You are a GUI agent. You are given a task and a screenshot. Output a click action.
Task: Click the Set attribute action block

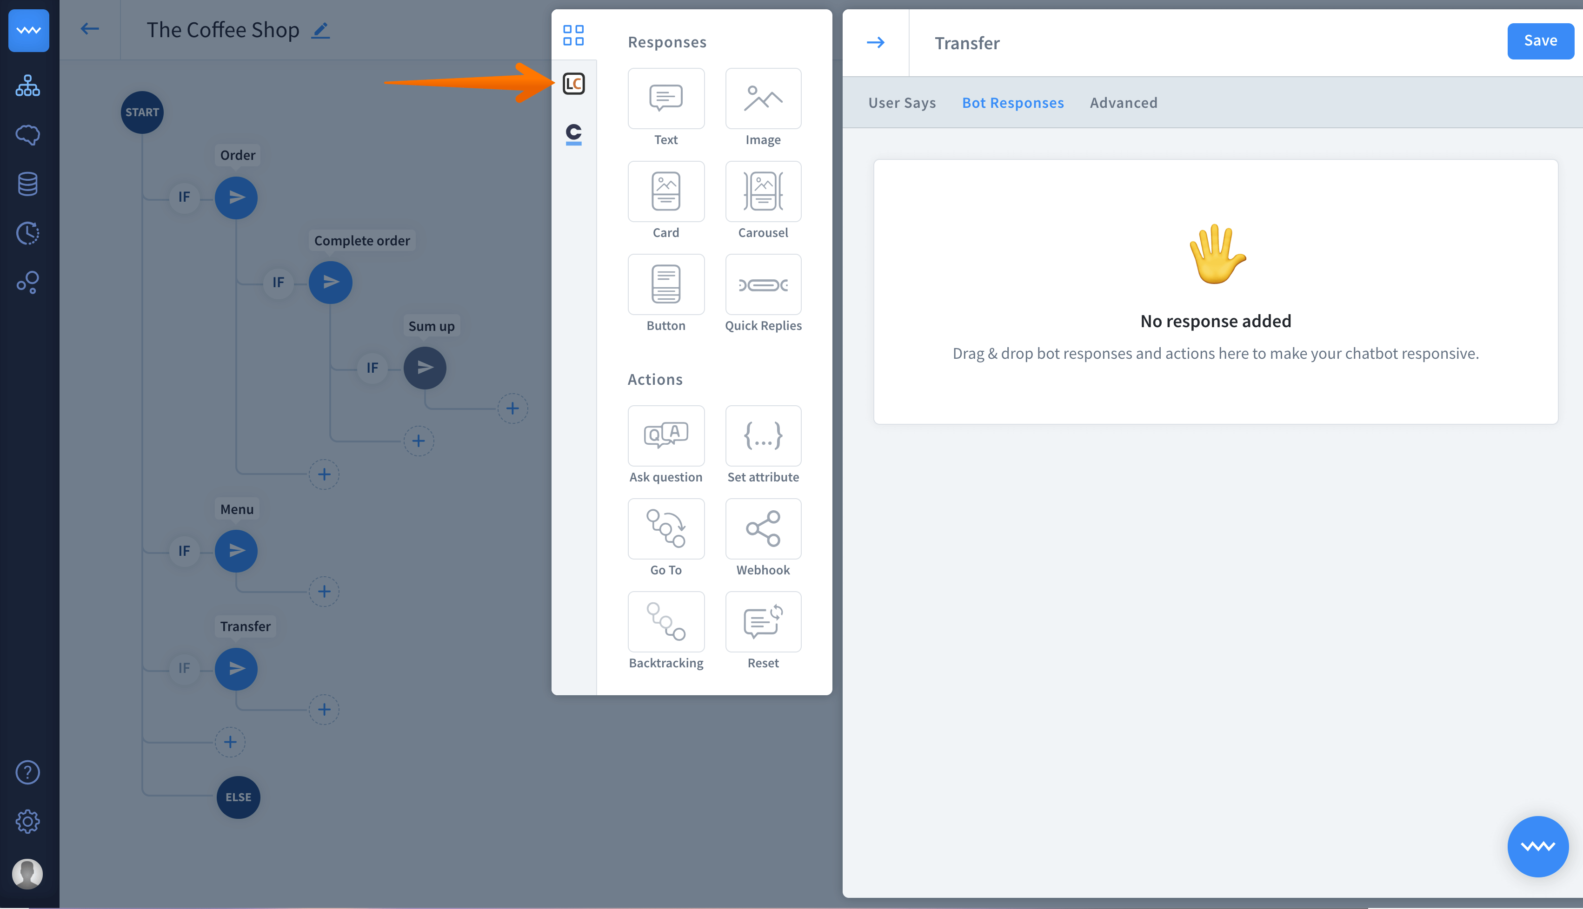(763, 436)
